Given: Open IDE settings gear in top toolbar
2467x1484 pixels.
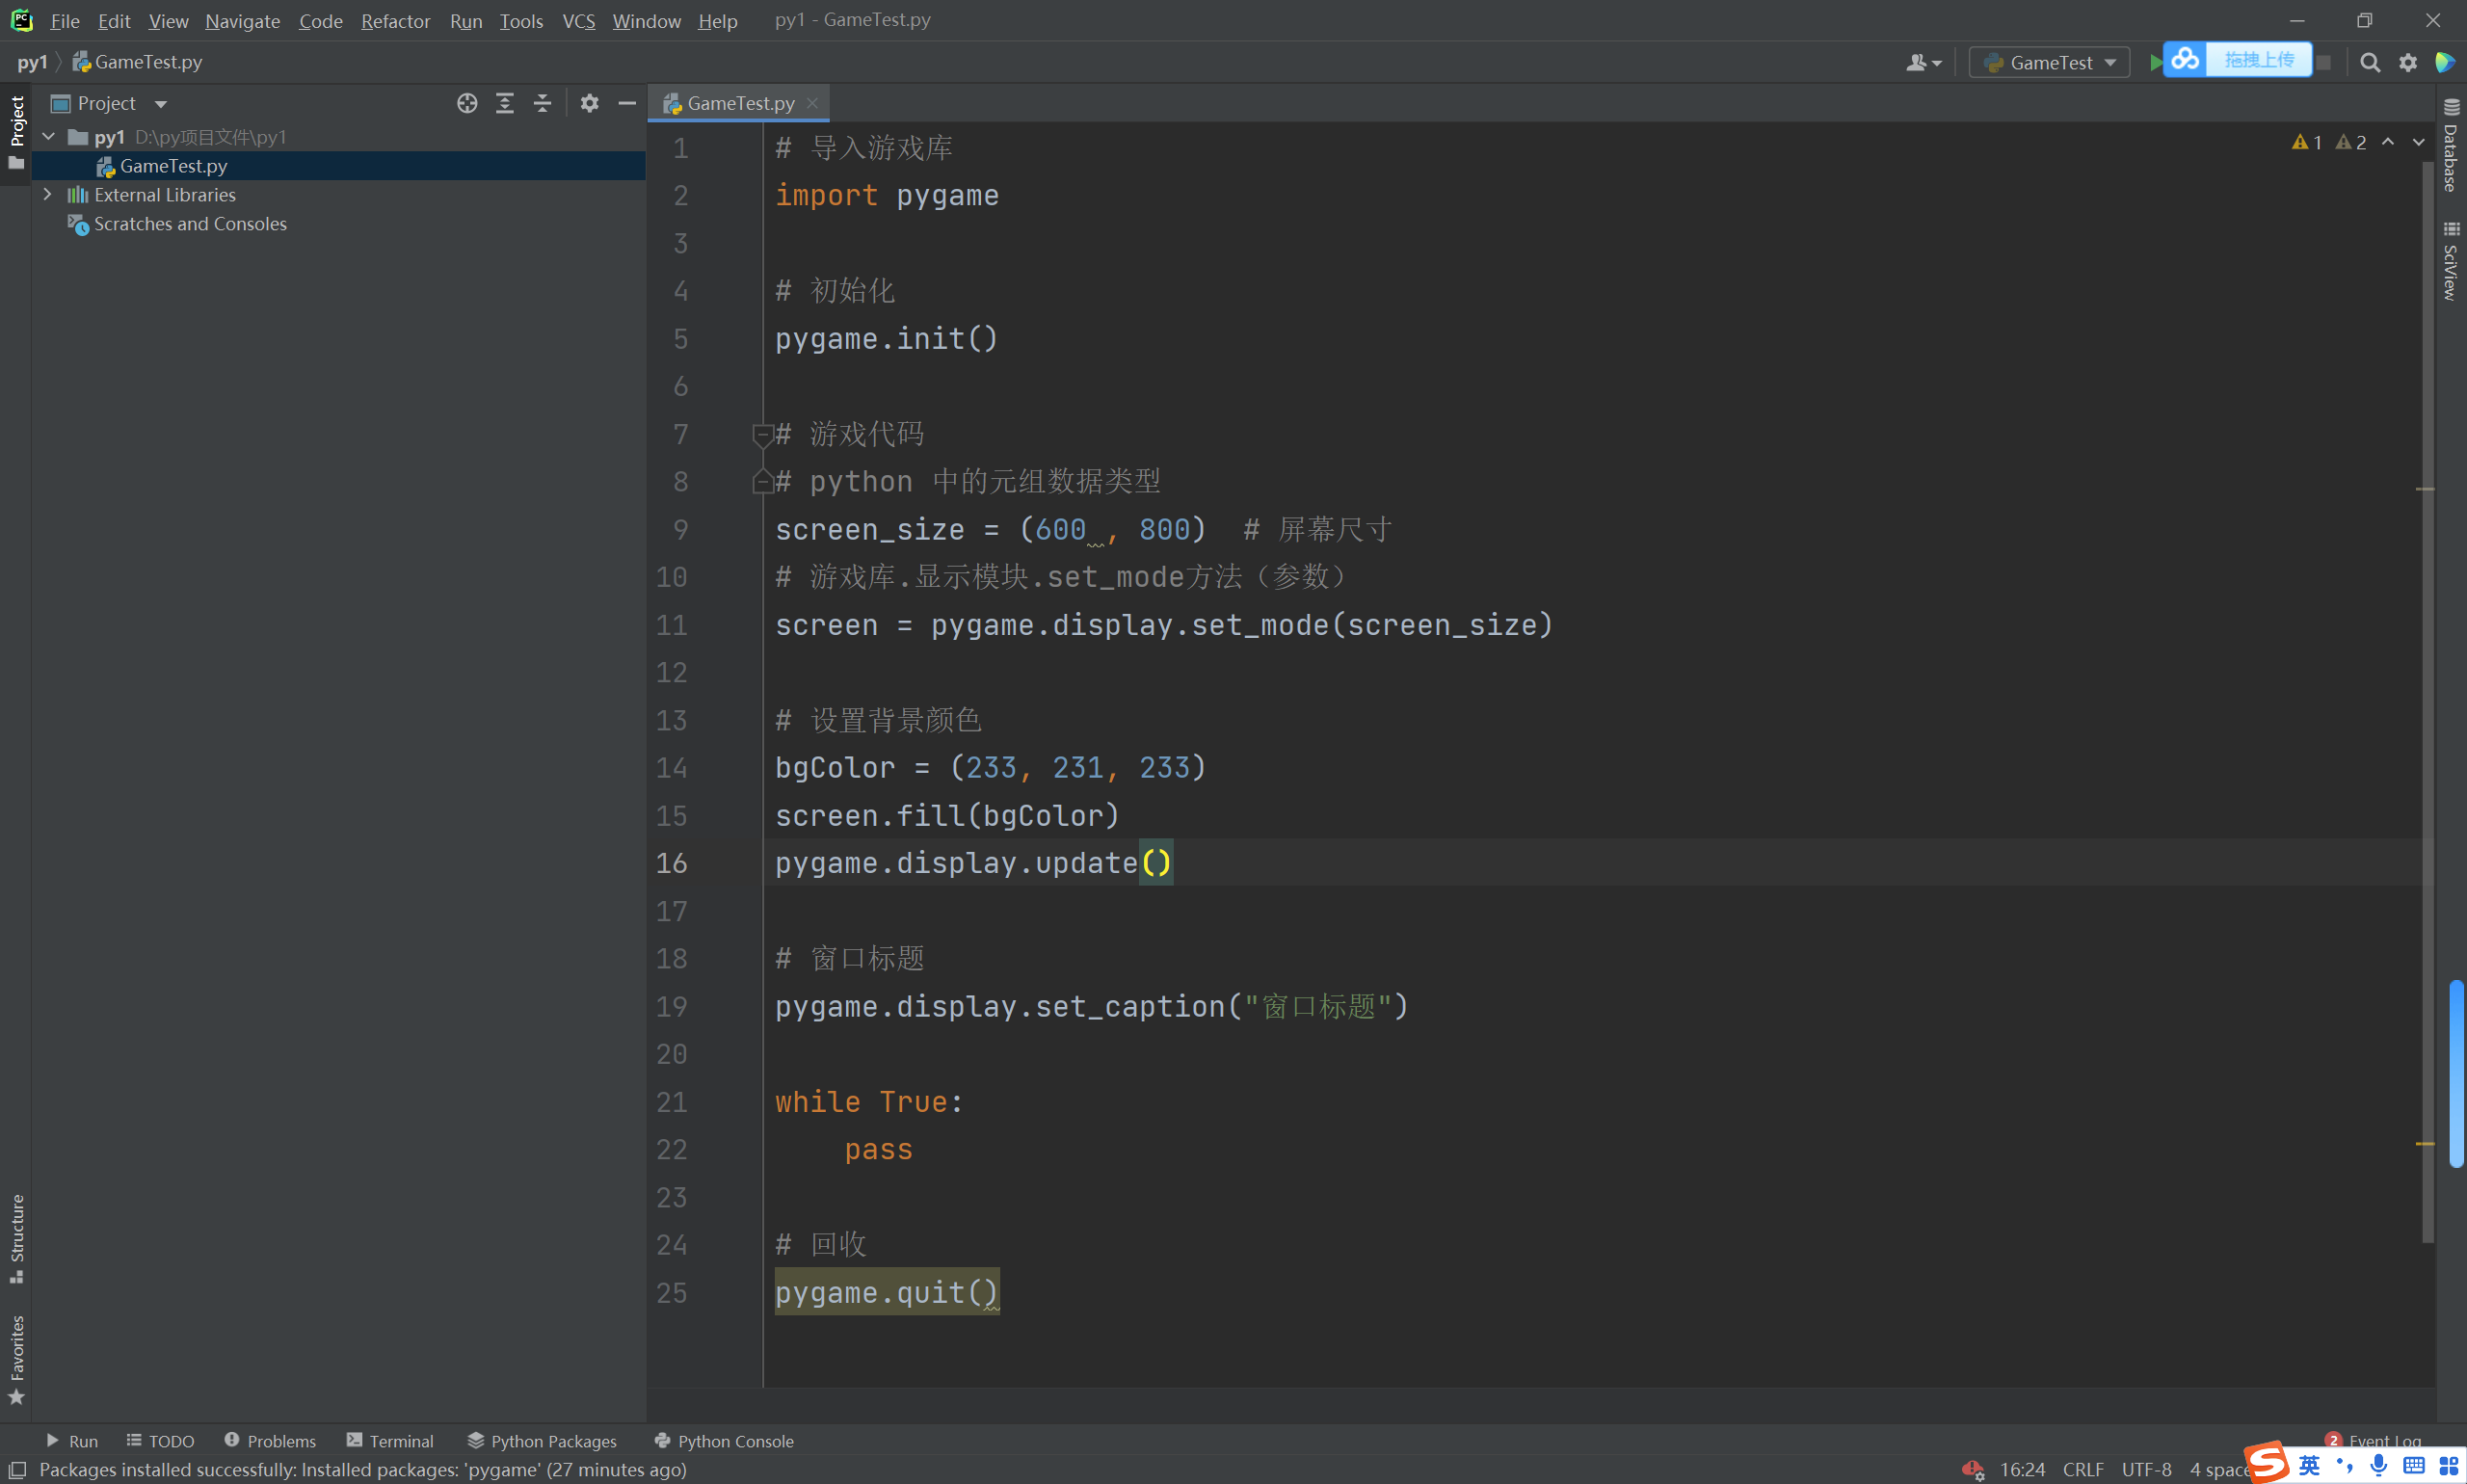Looking at the screenshot, I should point(2408,62).
